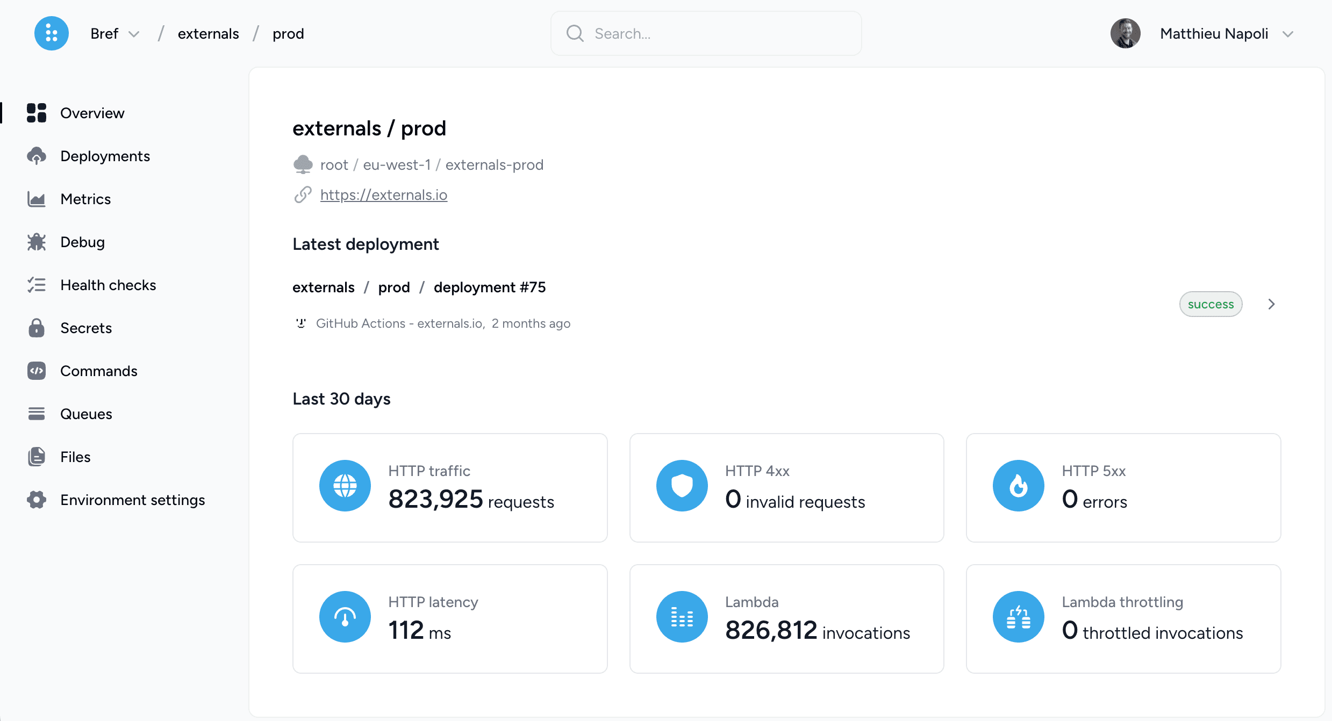
Task: Click the Debug bug icon
Action: tap(37, 242)
